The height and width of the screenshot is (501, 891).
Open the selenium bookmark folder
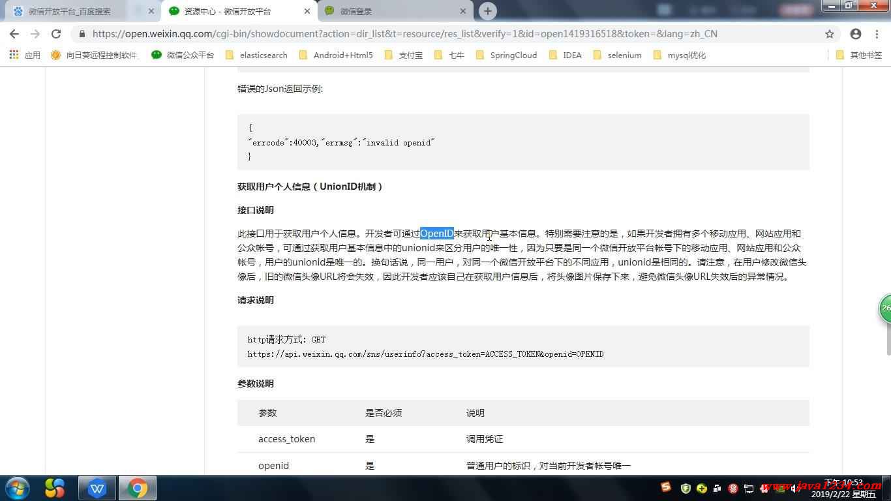click(x=617, y=55)
